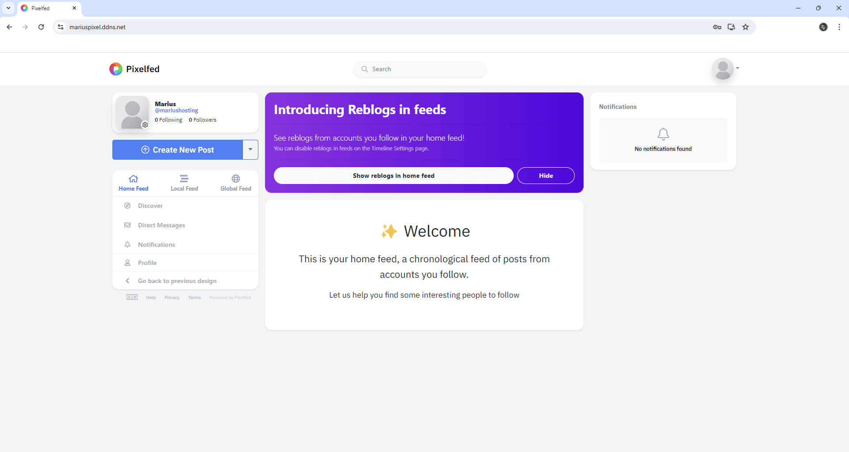This screenshot has height=452, width=849.
Task: Open the Privacy footer link
Action: [172, 298]
